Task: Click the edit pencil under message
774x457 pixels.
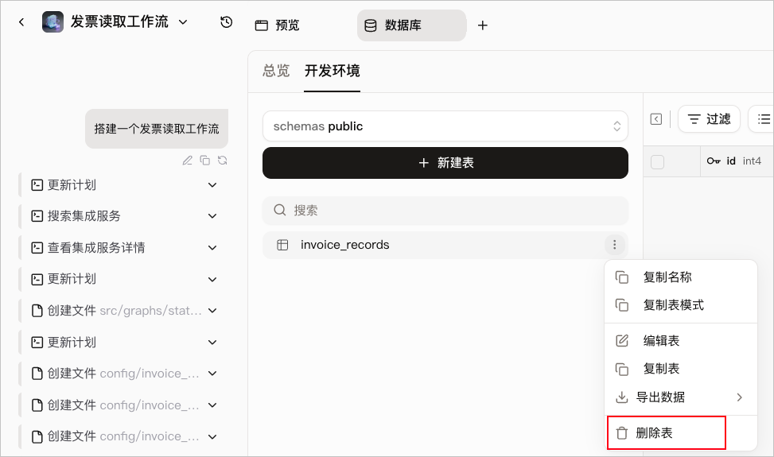Action: pyautogui.click(x=187, y=161)
